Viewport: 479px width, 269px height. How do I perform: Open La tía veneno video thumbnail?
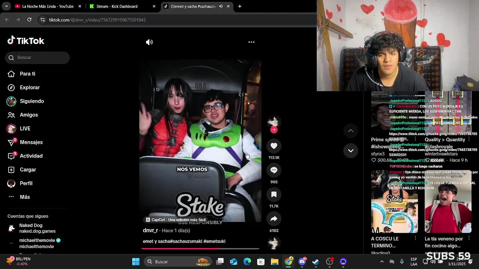448,201
